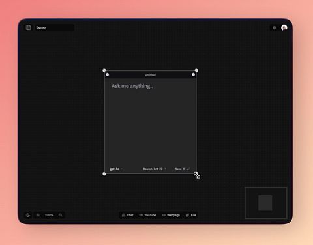
Task: Switch dark mode with the moon icon
Action: pos(28,215)
